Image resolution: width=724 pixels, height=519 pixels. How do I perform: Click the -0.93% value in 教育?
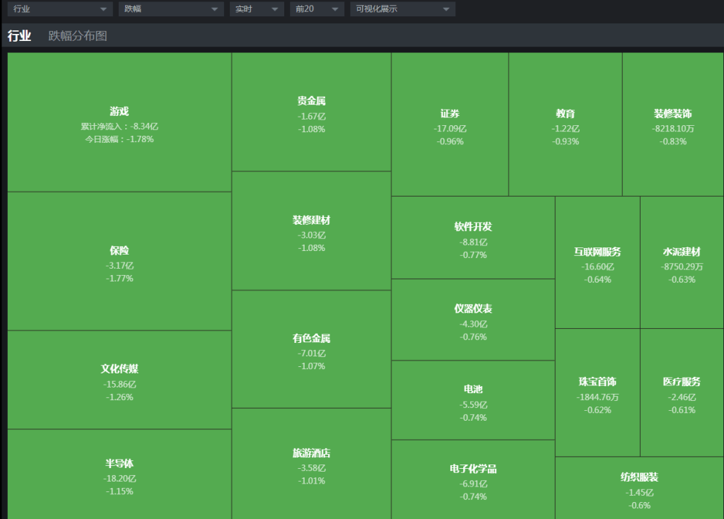tap(565, 141)
